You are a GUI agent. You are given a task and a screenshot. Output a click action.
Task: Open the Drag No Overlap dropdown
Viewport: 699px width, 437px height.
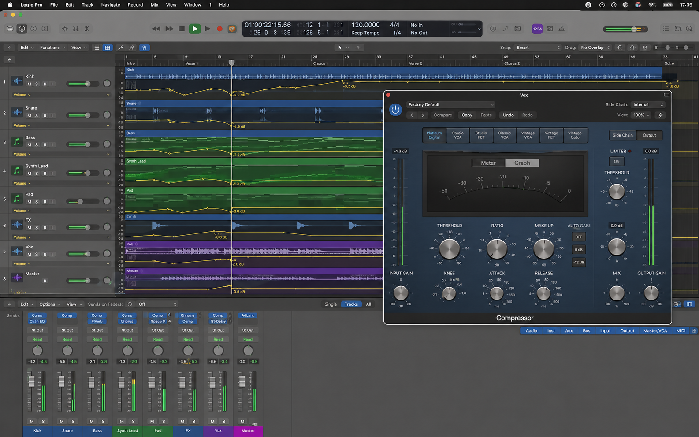point(595,48)
